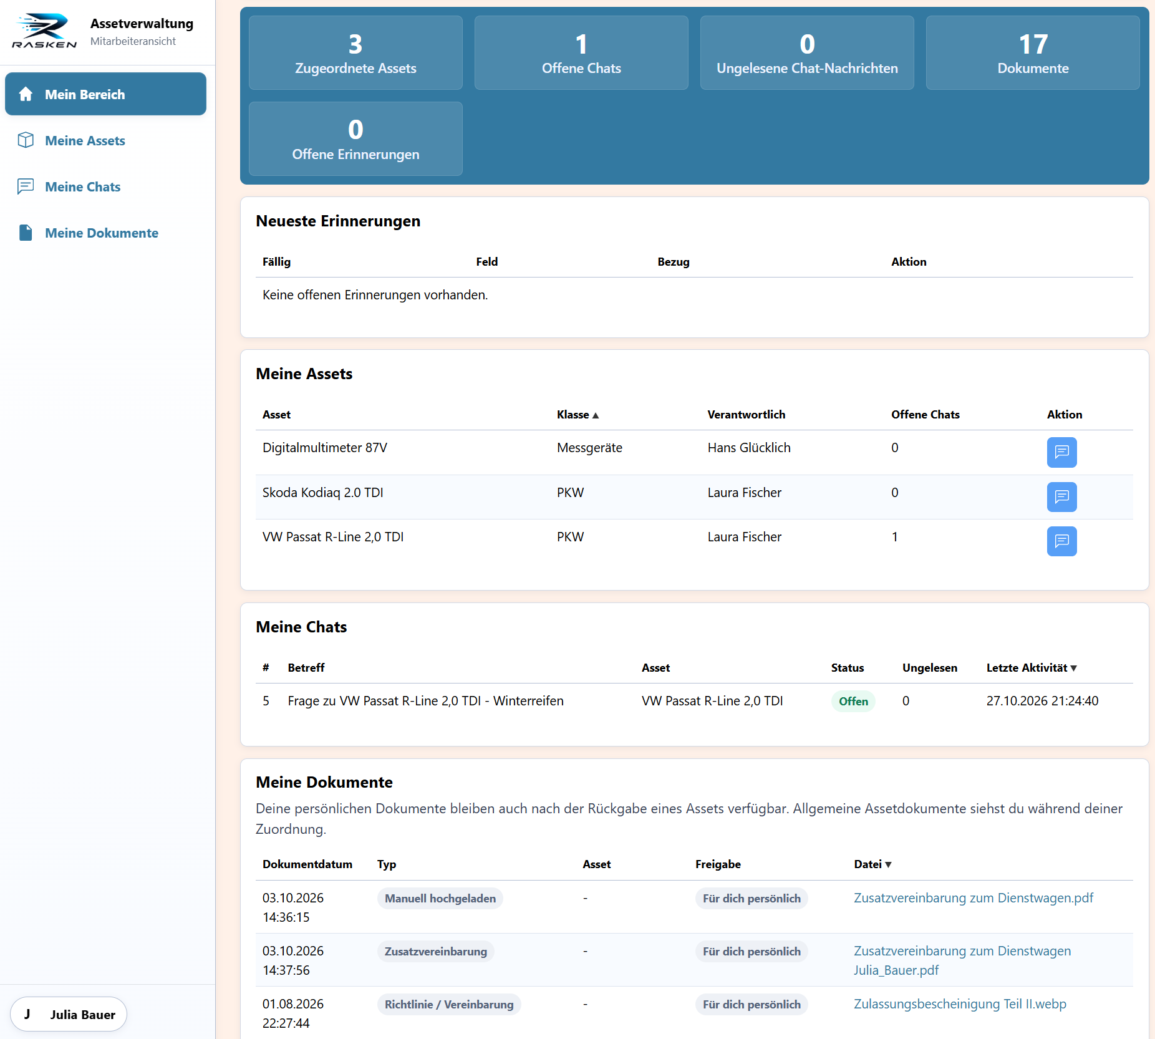Click the Offene Erinnerungen stat card
Image resolution: width=1155 pixels, height=1039 pixels.
(x=355, y=138)
